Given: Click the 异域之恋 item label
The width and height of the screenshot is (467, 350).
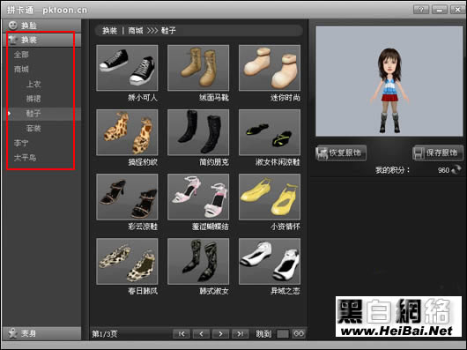Looking at the screenshot, I should coord(285,291).
